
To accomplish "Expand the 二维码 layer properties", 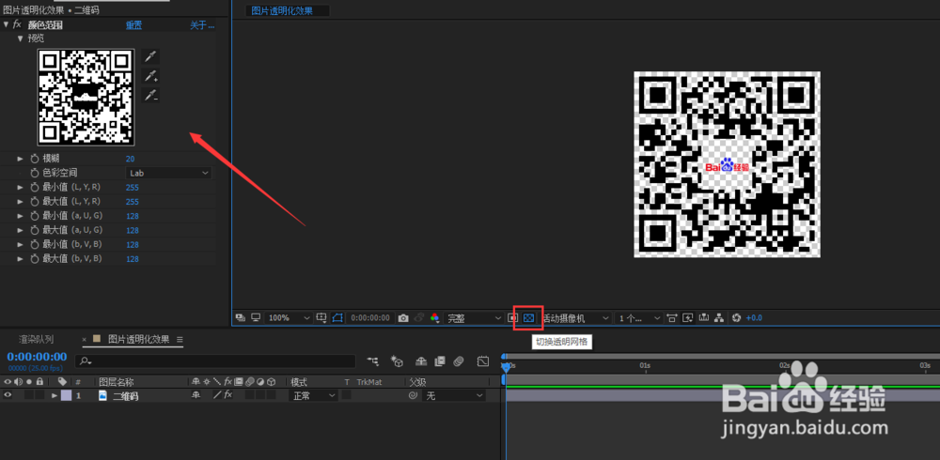I will pos(55,395).
